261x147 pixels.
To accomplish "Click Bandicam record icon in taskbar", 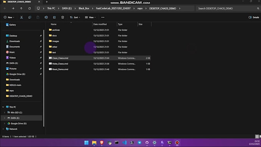I will [x=177, y=143].
